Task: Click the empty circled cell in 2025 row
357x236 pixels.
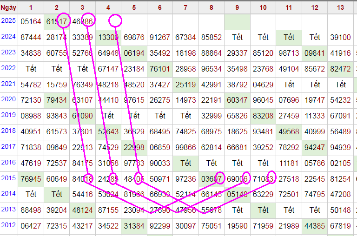Action: (115, 21)
